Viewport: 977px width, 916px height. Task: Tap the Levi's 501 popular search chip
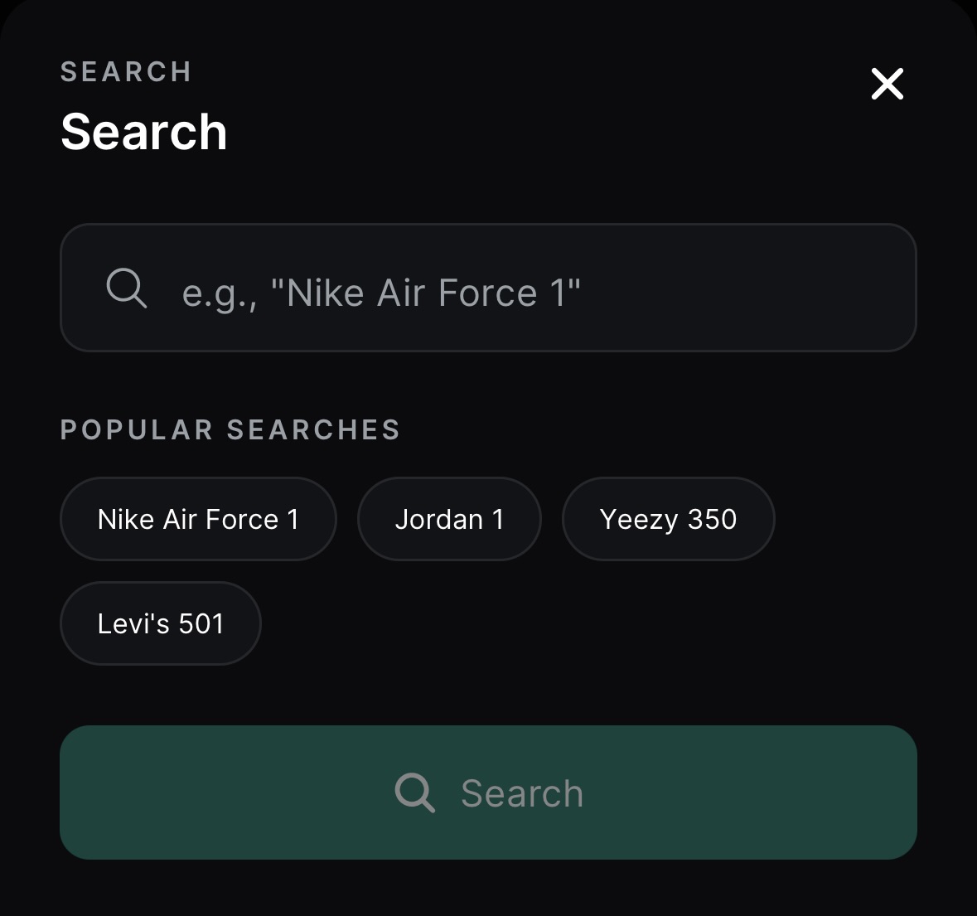[x=161, y=623]
